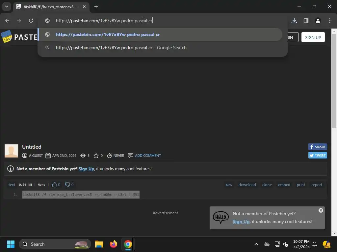
Task: Click the print paste link
Action: click(x=301, y=185)
